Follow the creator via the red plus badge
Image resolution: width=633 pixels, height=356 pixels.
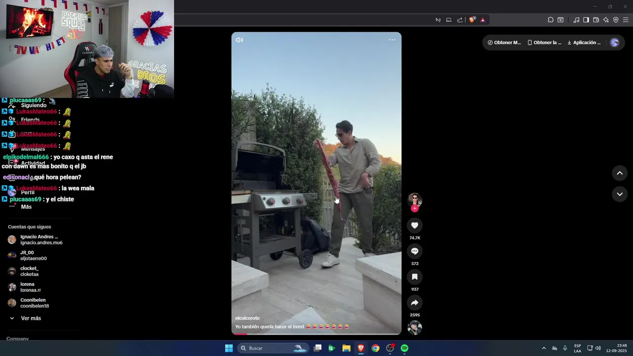(414, 209)
